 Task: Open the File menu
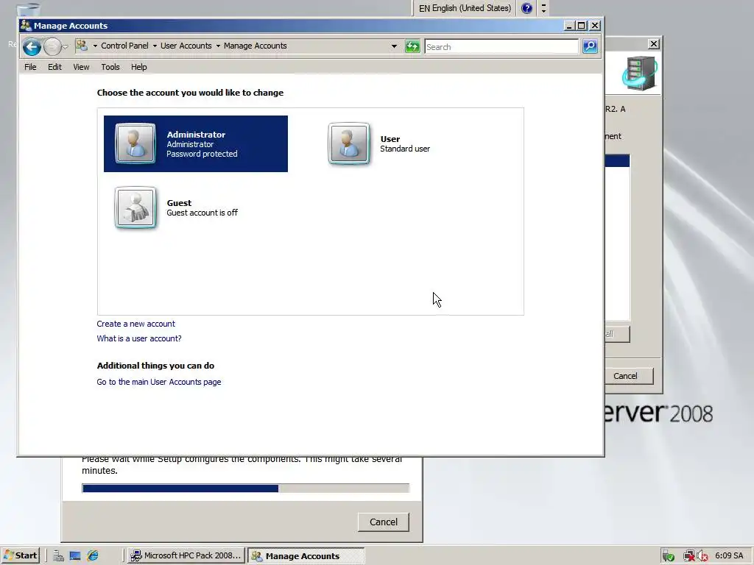pos(30,67)
